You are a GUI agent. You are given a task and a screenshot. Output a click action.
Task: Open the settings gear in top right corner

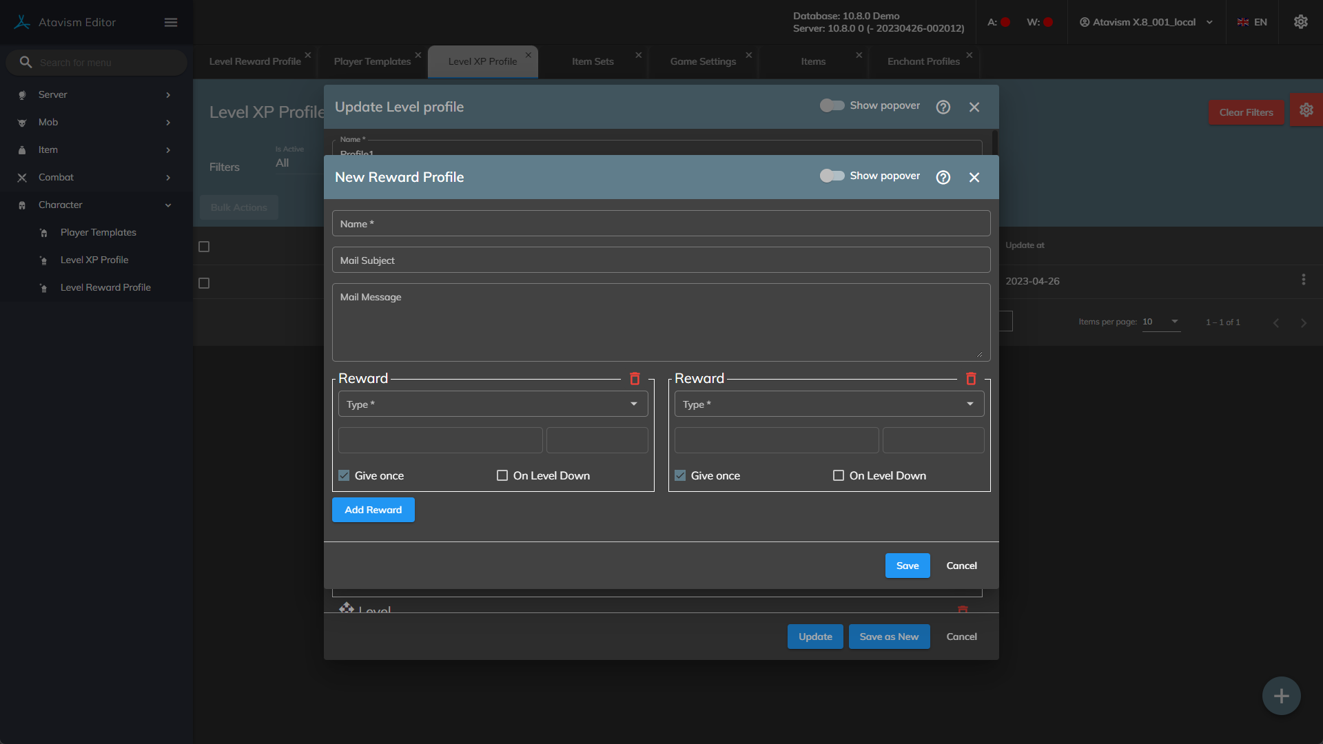pos(1300,22)
